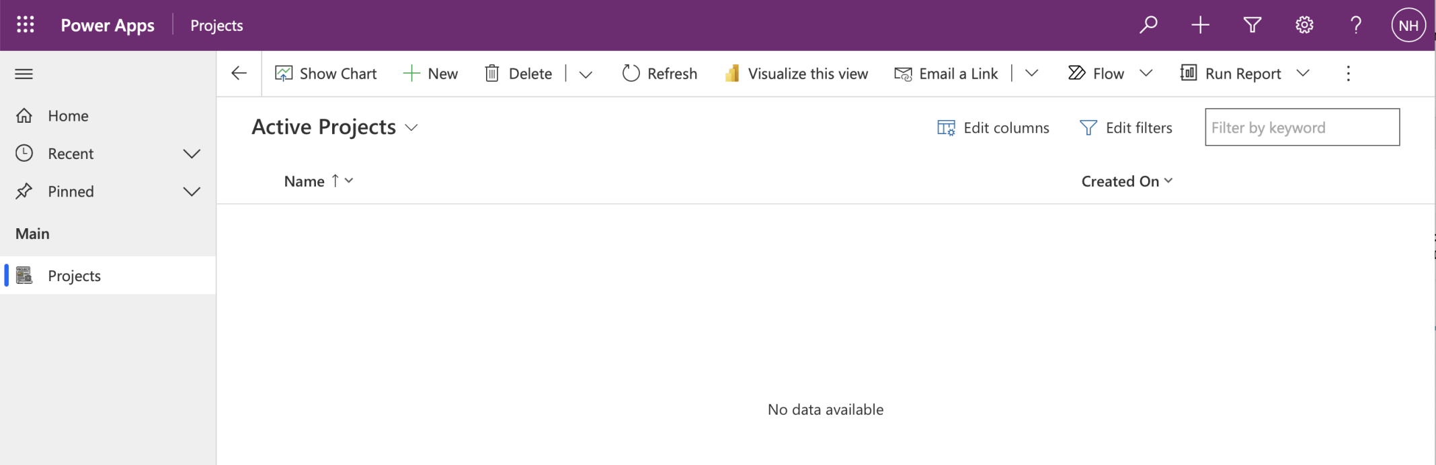The width and height of the screenshot is (1436, 465).
Task: Open the app launcher waffle icon
Action: [26, 25]
